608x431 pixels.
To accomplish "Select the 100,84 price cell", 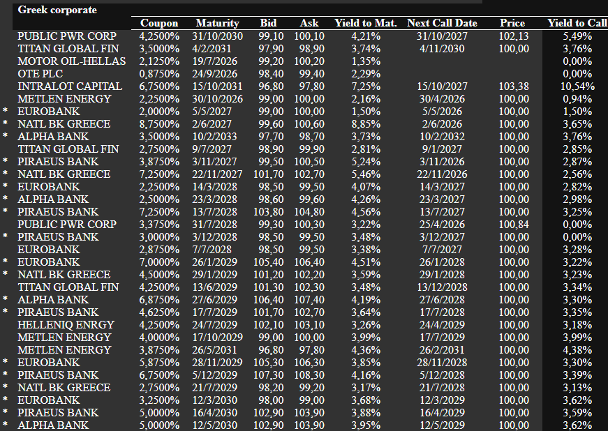I will point(513,225).
